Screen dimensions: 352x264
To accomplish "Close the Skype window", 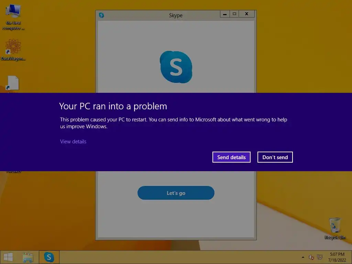I will tap(247, 14).
